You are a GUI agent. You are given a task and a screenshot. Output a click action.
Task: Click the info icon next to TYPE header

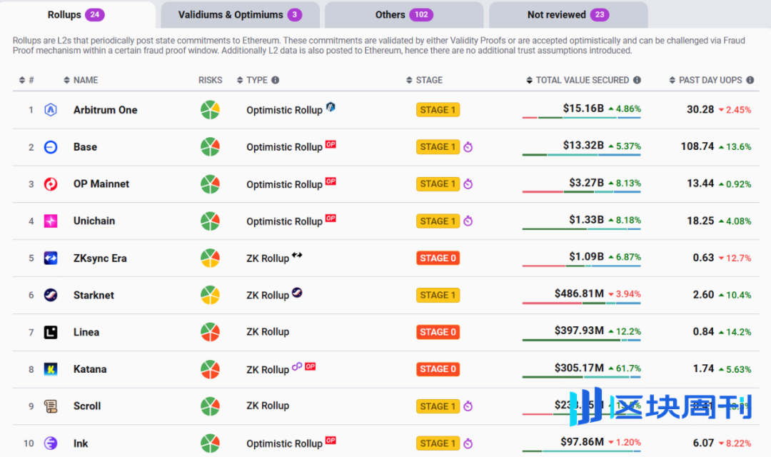pyautogui.click(x=276, y=80)
